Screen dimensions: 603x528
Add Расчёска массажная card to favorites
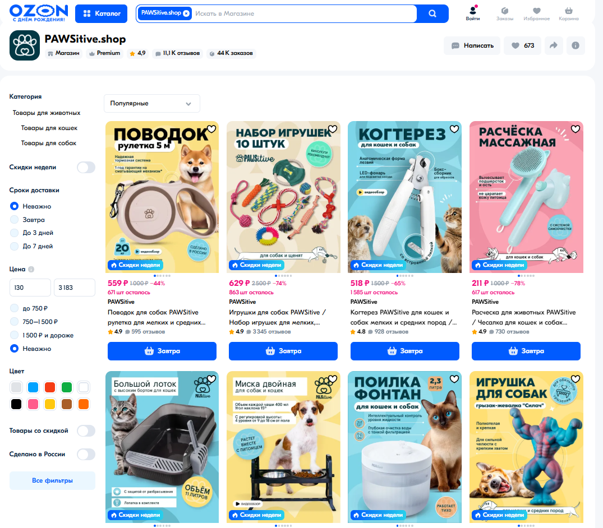pos(576,129)
